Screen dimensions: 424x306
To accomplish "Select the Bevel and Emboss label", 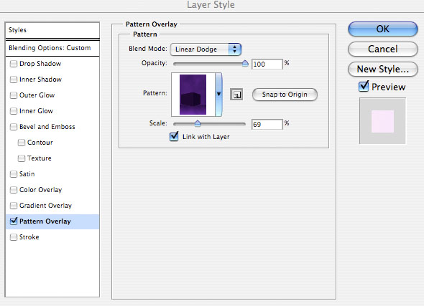I will (x=47, y=127).
